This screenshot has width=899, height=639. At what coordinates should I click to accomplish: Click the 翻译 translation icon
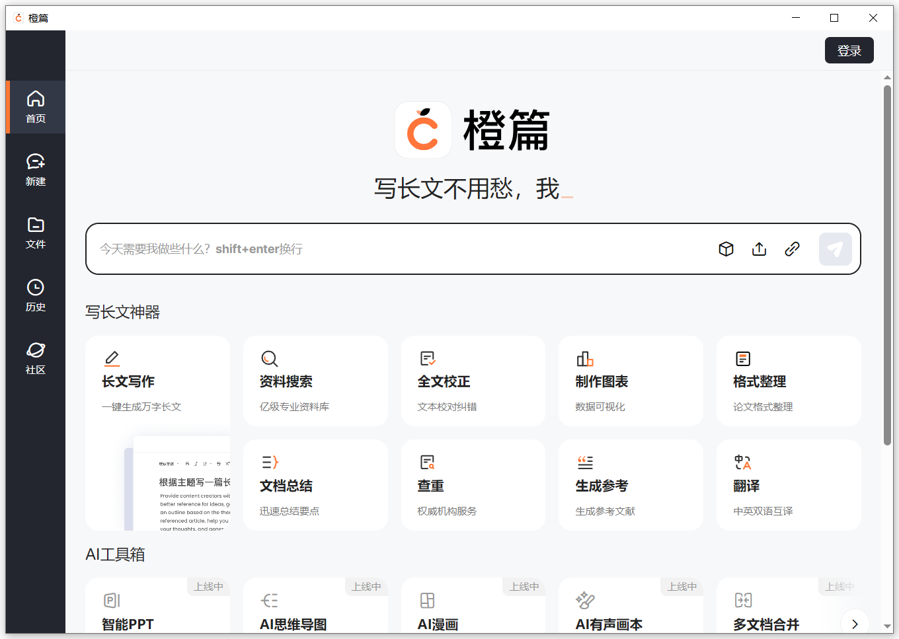pyautogui.click(x=743, y=462)
